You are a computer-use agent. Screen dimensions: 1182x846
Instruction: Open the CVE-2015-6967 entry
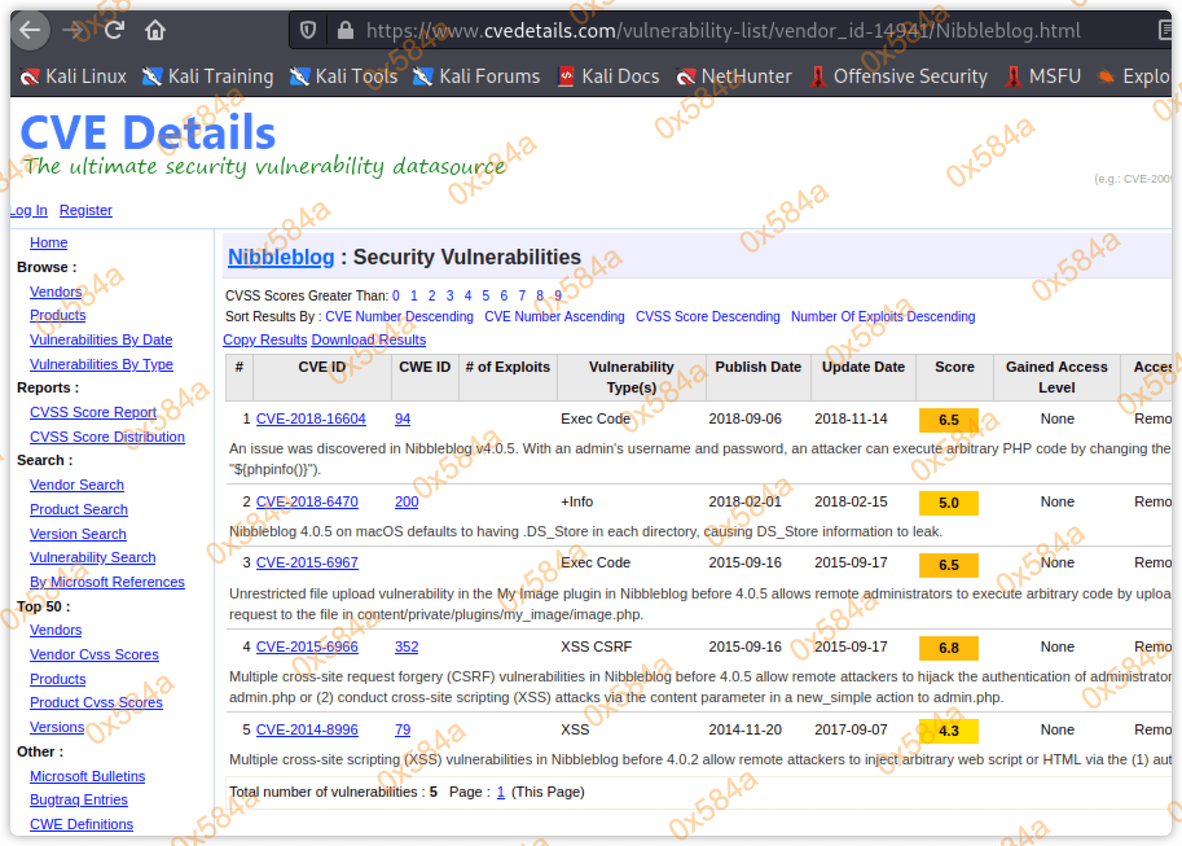(x=307, y=563)
